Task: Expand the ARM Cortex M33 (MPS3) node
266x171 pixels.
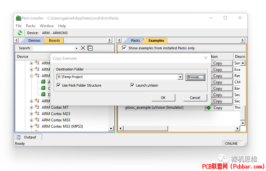Action: point(31,126)
